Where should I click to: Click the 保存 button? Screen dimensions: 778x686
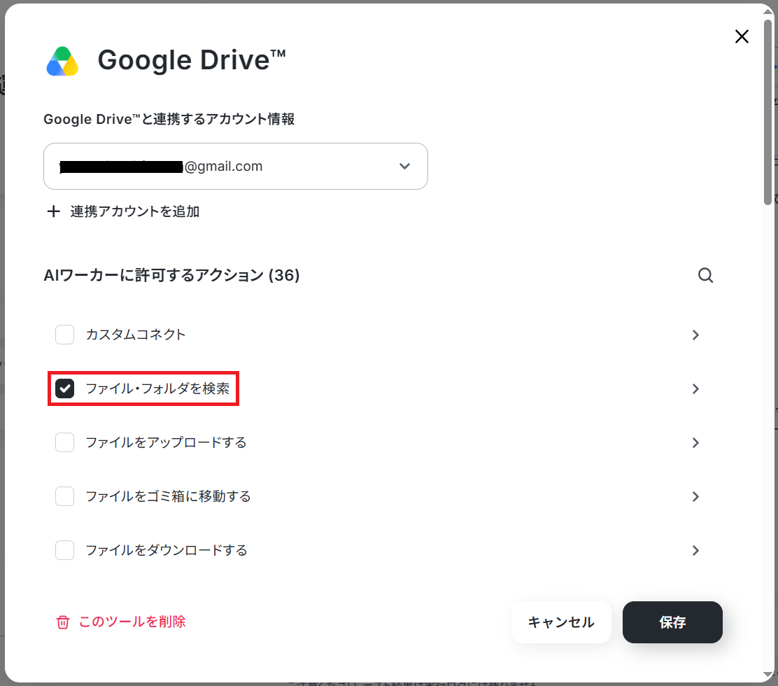click(x=672, y=622)
